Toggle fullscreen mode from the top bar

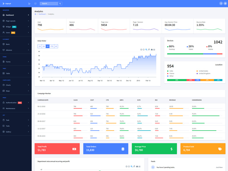35,3
